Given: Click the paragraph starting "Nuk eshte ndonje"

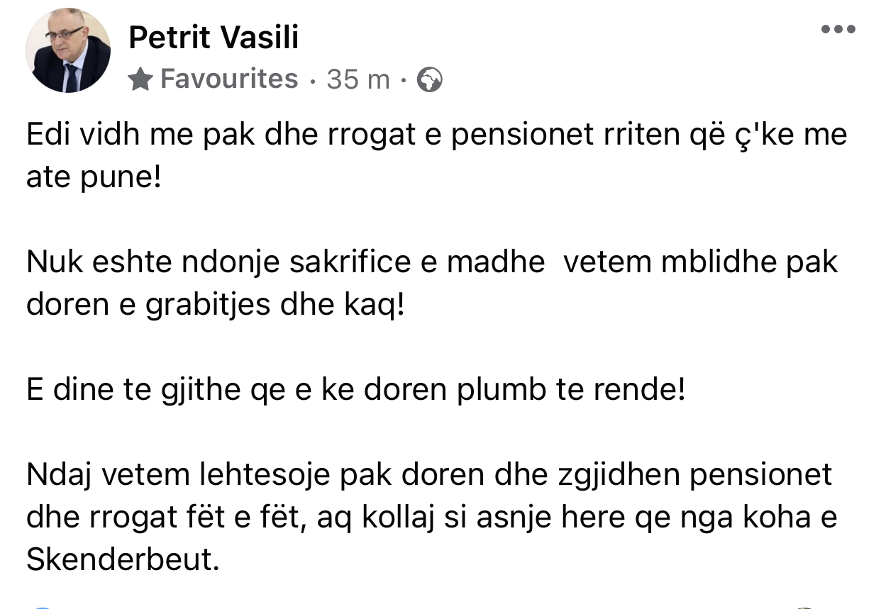Looking at the screenshot, I should pos(431,262).
